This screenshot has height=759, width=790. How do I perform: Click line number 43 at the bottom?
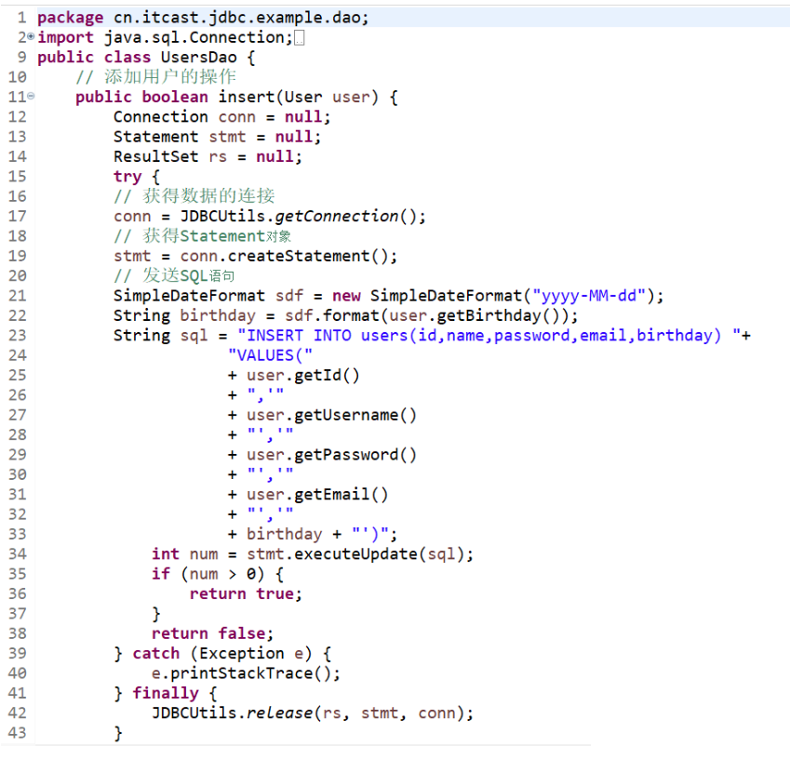[16, 732]
